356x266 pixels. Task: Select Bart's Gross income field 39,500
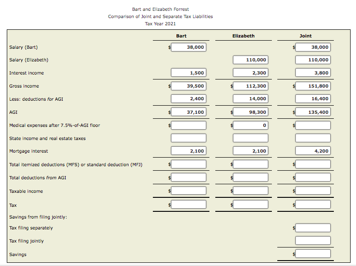[189, 86]
